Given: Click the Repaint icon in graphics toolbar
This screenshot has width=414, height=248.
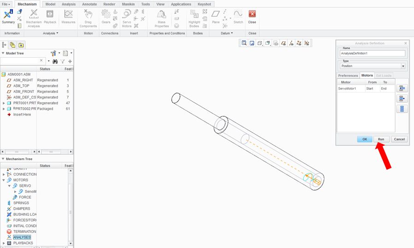Looking at the screenshot, I should coord(252,43).
